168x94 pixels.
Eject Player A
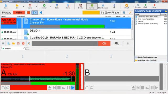point(50,88)
